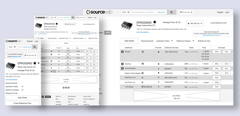Image resolution: width=240 pixels, height=116 pixels.
Task: Open the Data Sheet tab in the desktop mockup
Action: (x=129, y=41)
